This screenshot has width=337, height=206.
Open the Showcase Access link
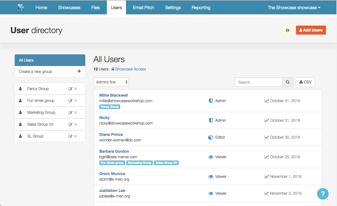130,69
